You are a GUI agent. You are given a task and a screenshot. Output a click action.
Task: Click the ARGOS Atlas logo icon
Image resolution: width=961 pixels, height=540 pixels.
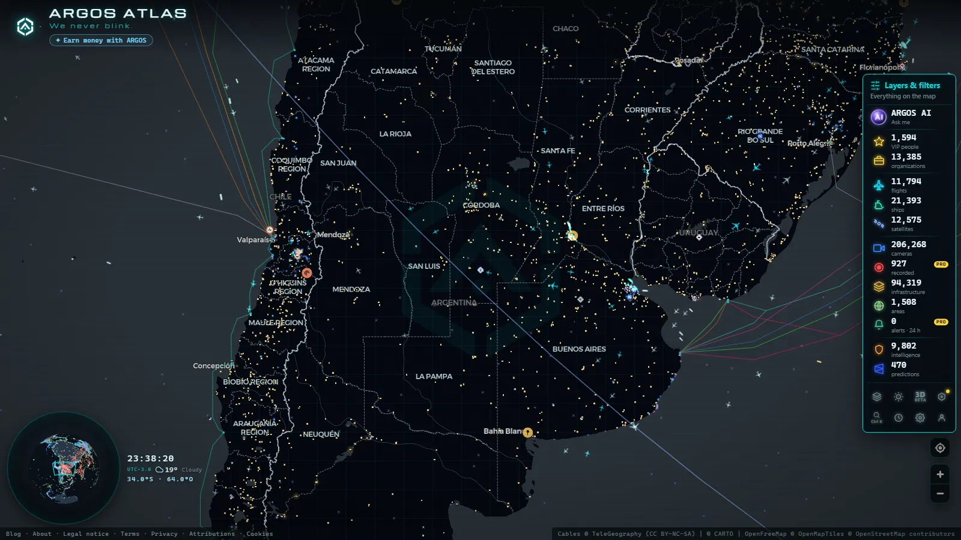[x=25, y=26]
